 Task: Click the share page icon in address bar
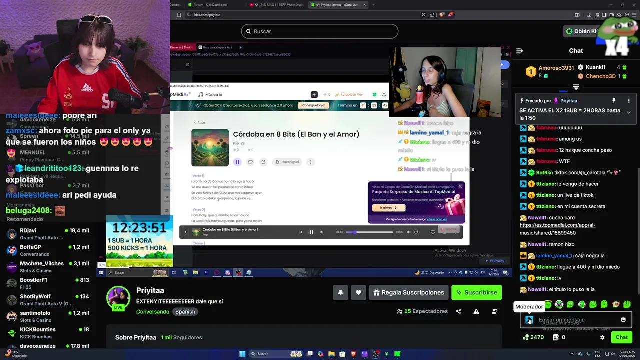tap(432, 15)
